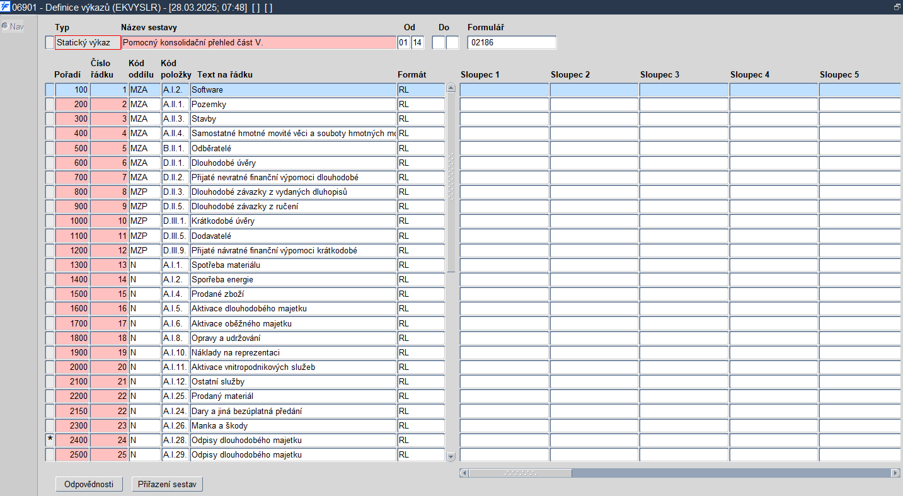Select the Samostatné hmotné movité věci row text
The height and width of the screenshot is (496, 903).
(x=294, y=133)
